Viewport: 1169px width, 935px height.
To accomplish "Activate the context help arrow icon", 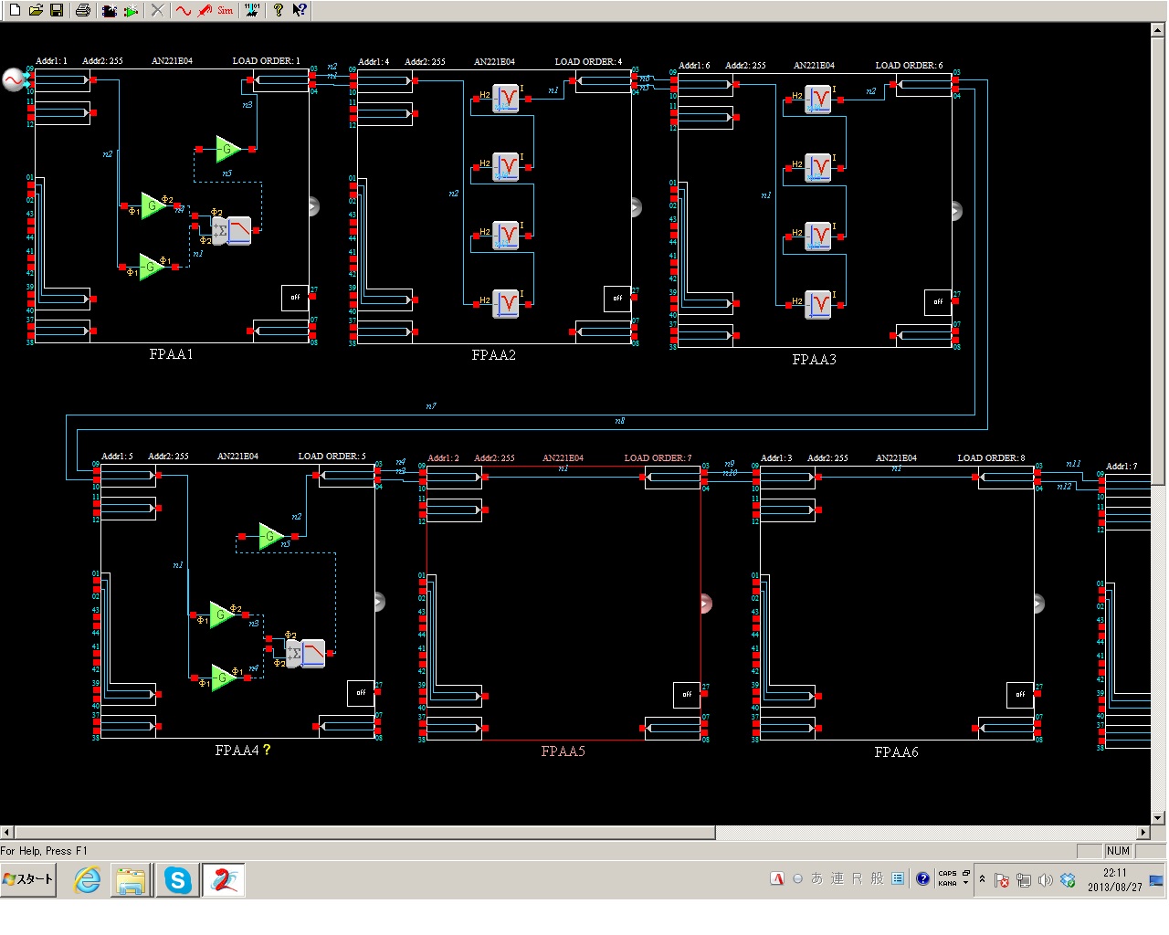I will tap(300, 10).
